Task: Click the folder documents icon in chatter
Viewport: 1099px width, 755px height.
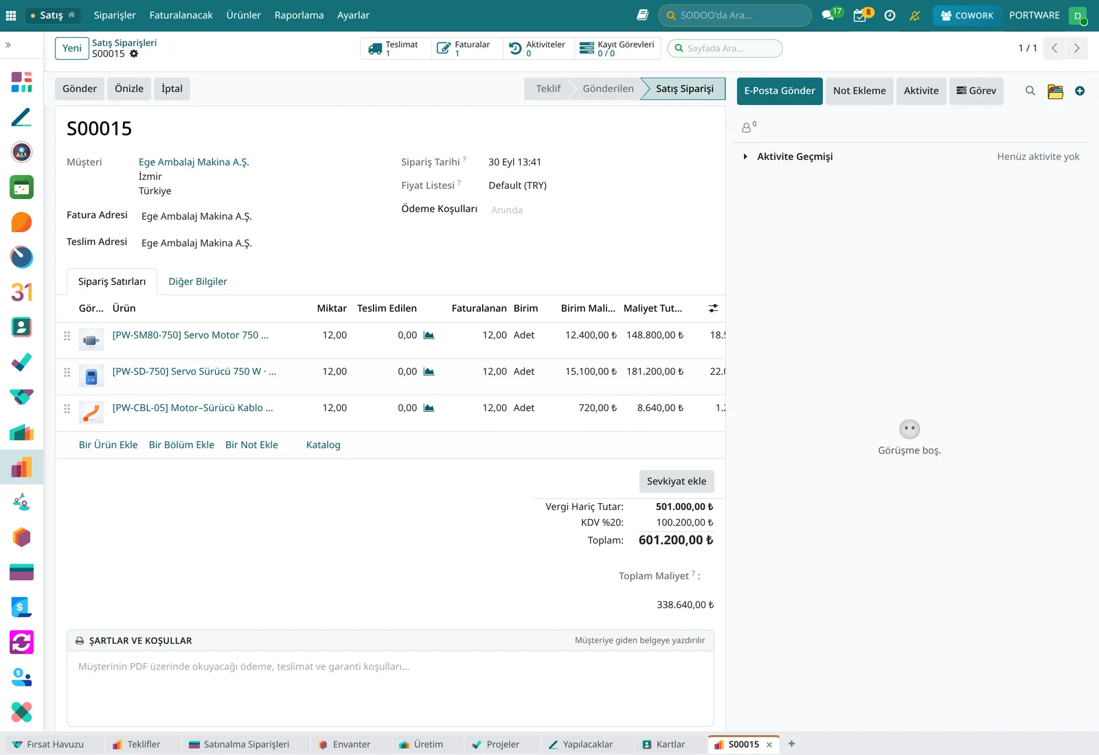Action: pyautogui.click(x=1056, y=91)
